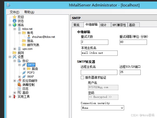Click the 本地主机名 field with mail.itdos.net
157x118 pixels.
pyautogui.click(x=99, y=53)
